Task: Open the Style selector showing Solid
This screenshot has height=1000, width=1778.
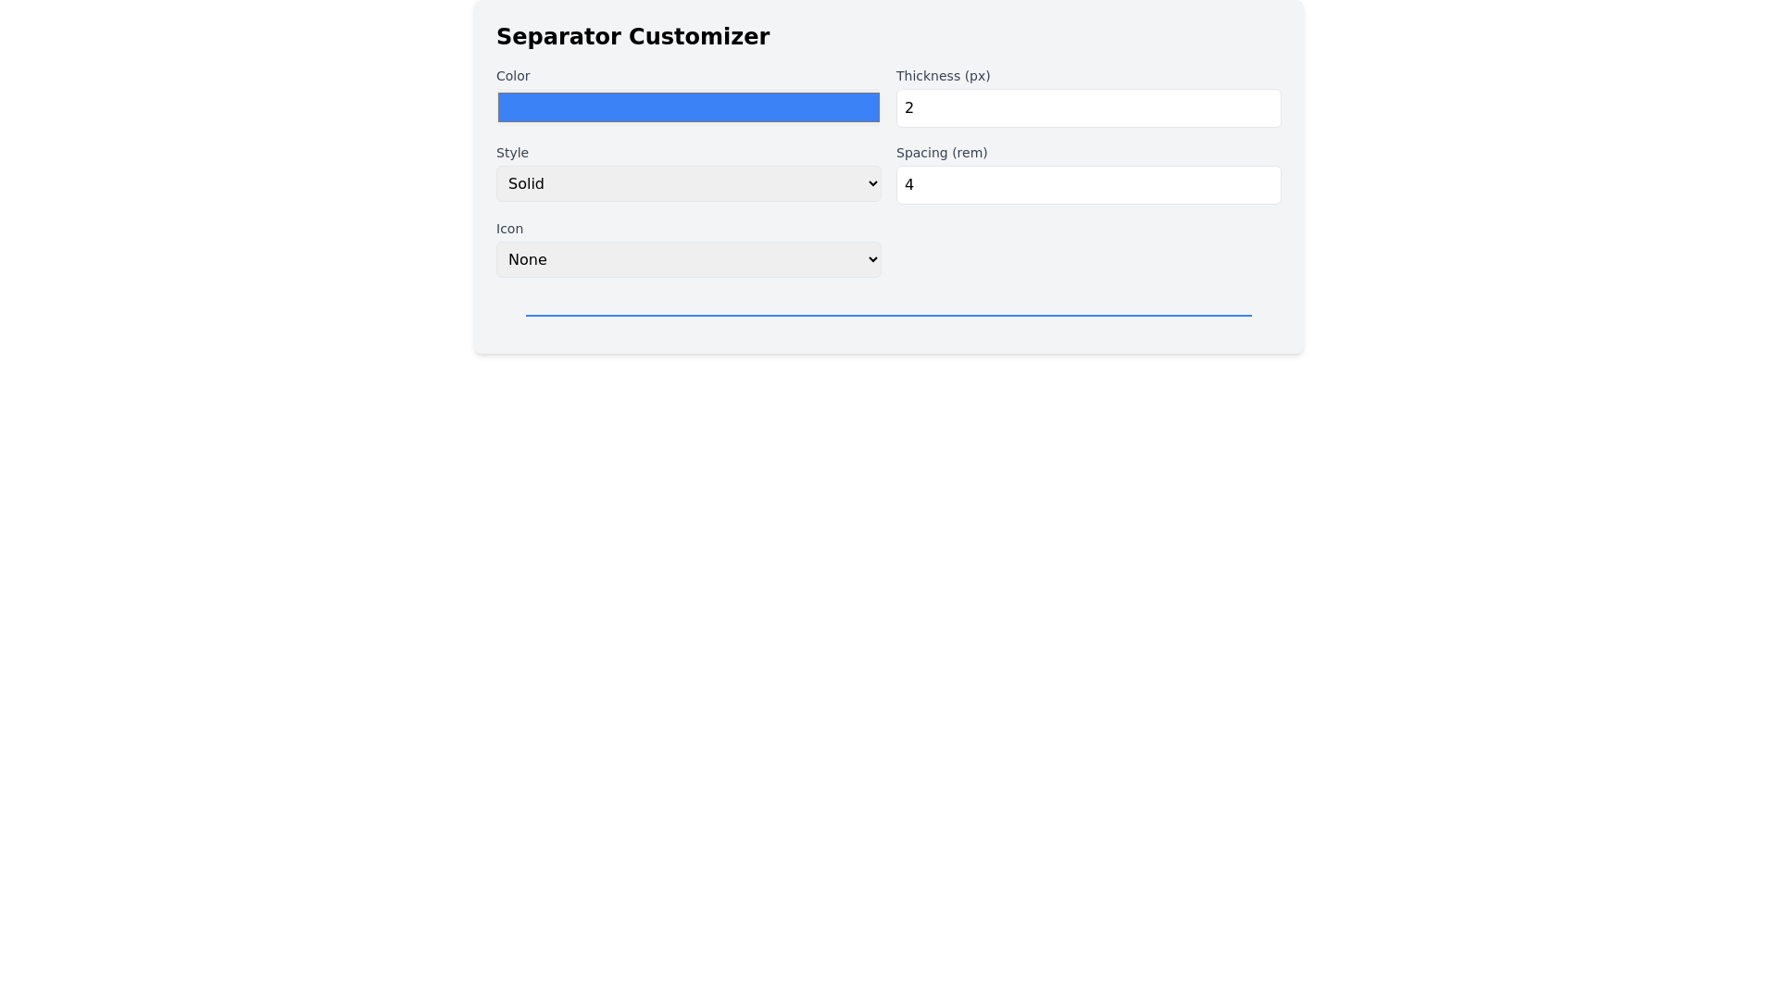Action: (688, 183)
